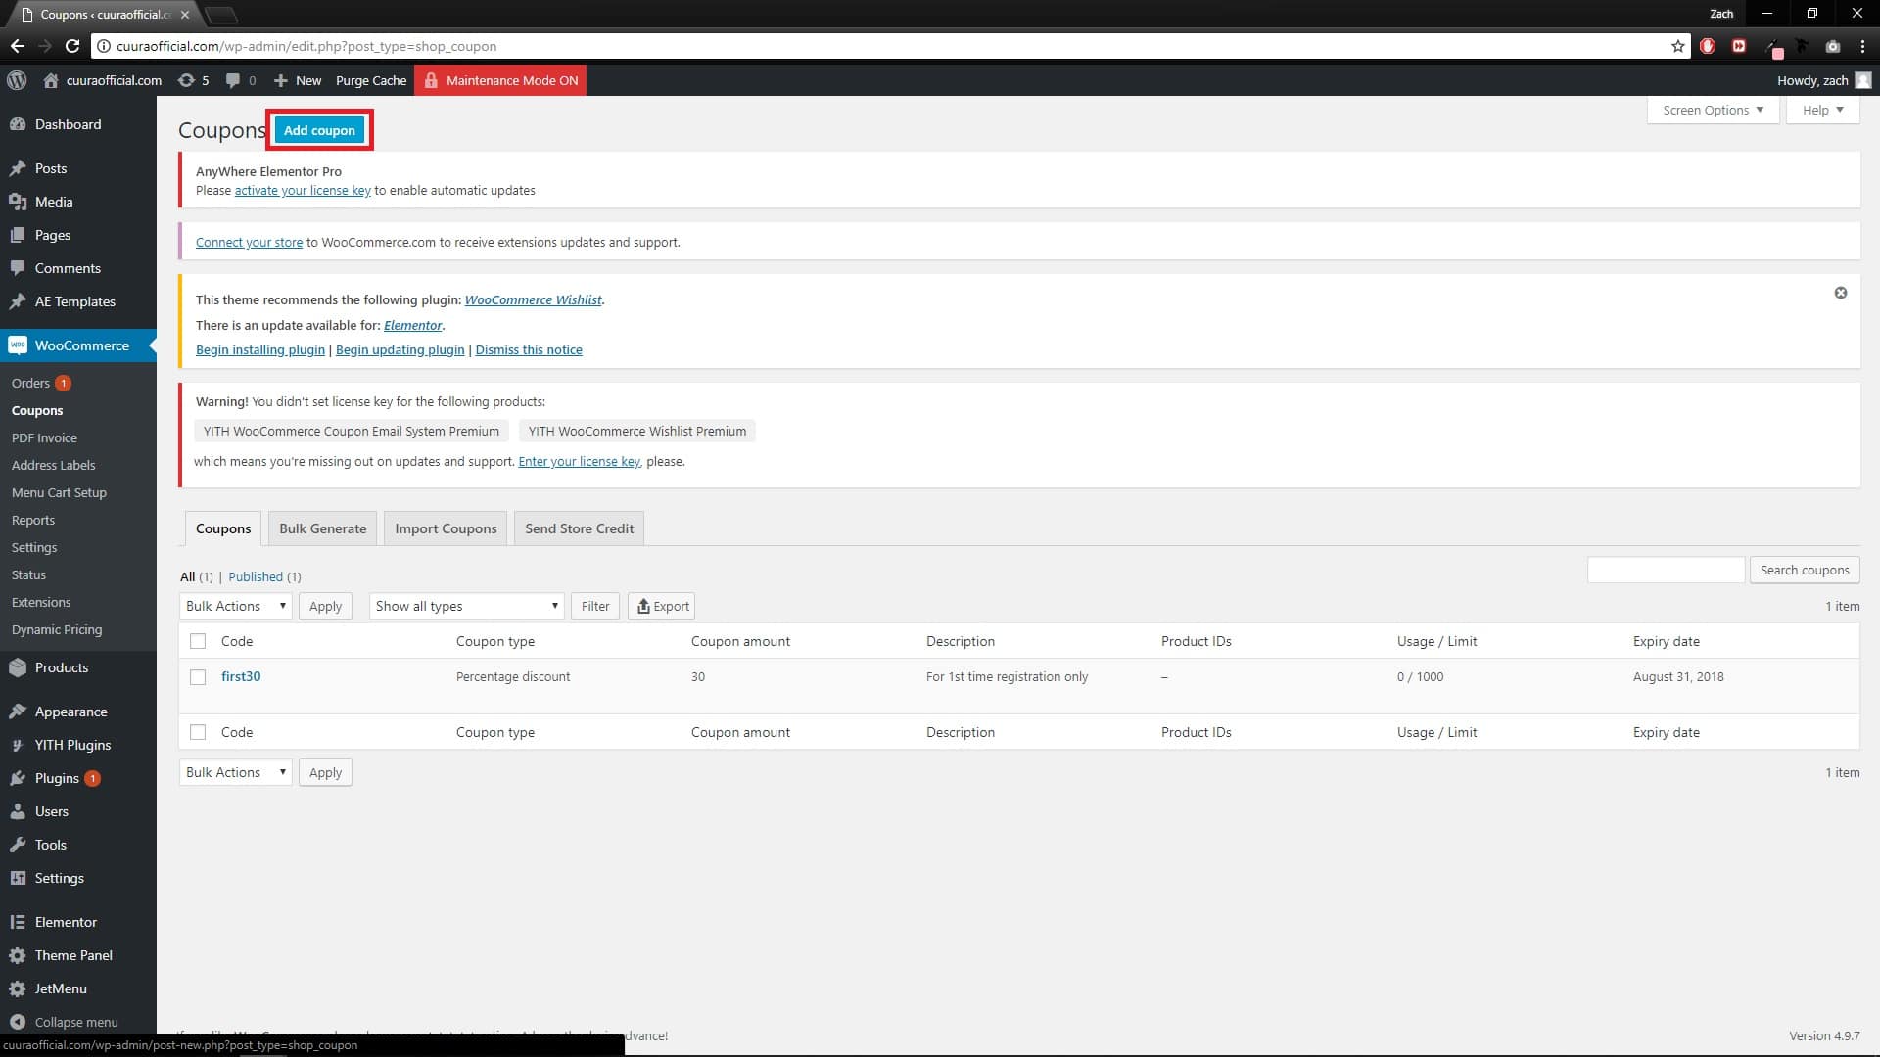Click Purge Cache in admin bar
Viewport: 1880px width, 1057px height.
[371, 80]
